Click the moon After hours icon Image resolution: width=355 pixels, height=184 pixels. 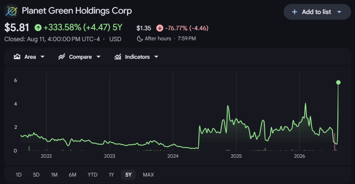(140, 39)
